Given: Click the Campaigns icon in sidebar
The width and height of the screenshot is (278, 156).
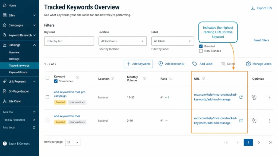Looking at the screenshot, I should tap(5, 25).
